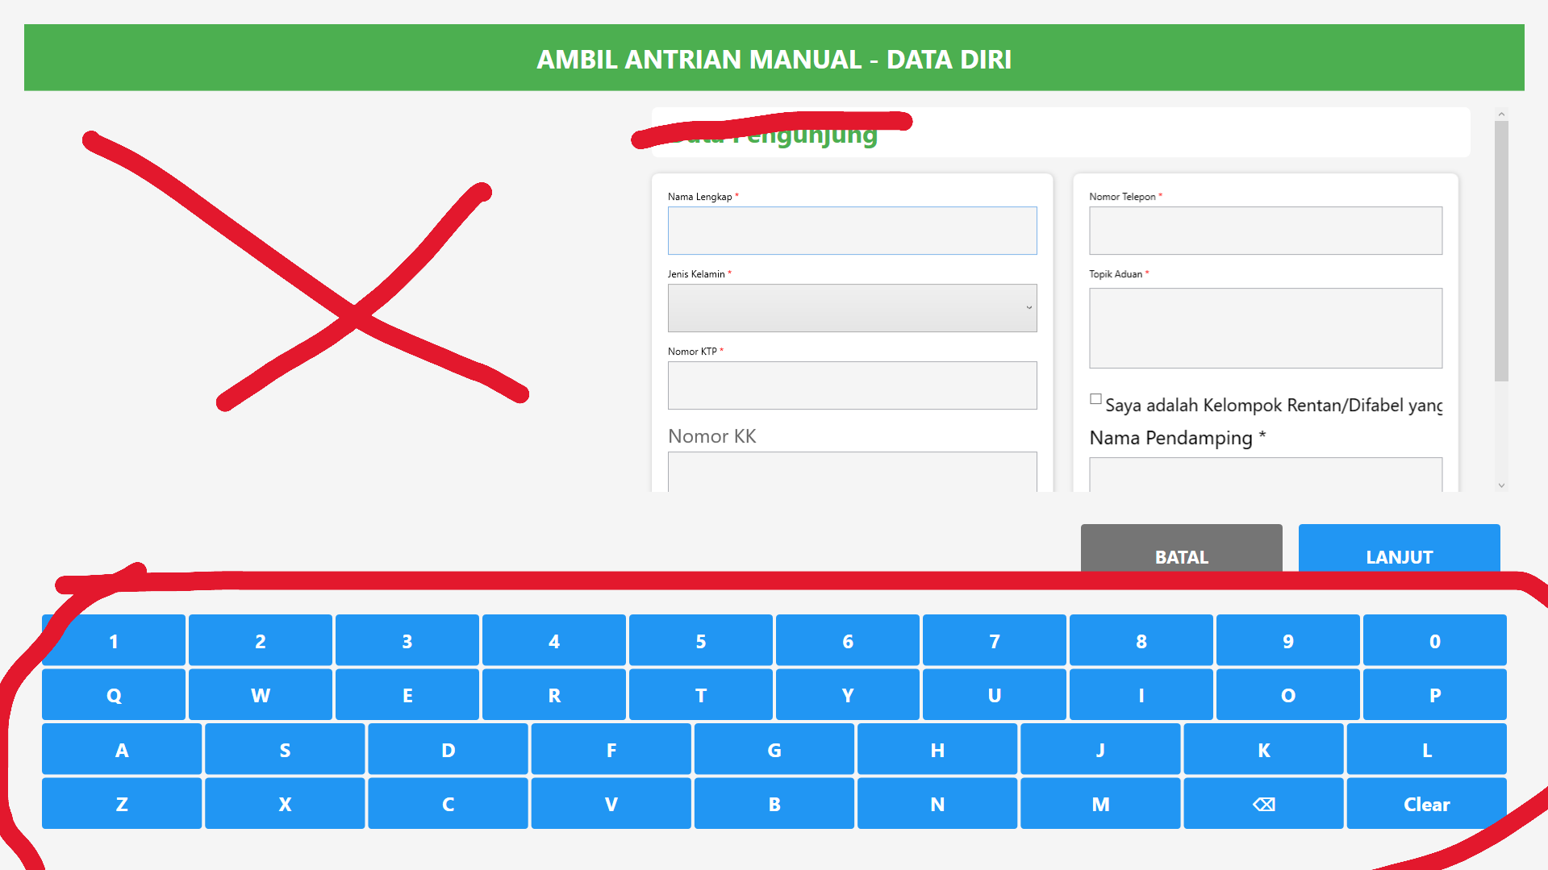Click the Jenis Kelamin dropdown arrow
Image resolution: width=1548 pixels, height=870 pixels.
[1029, 308]
